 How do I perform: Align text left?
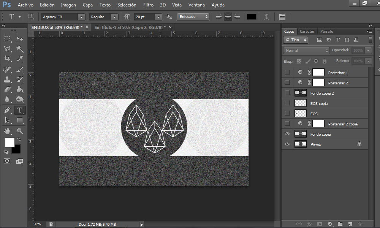click(x=218, y=17)
